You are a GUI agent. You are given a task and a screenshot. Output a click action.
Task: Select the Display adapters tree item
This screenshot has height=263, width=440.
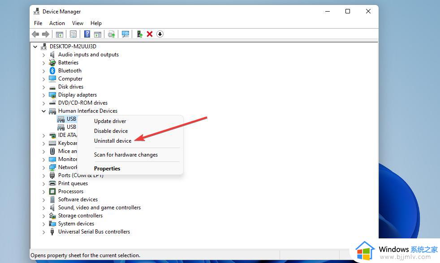(x=78, y=95)
